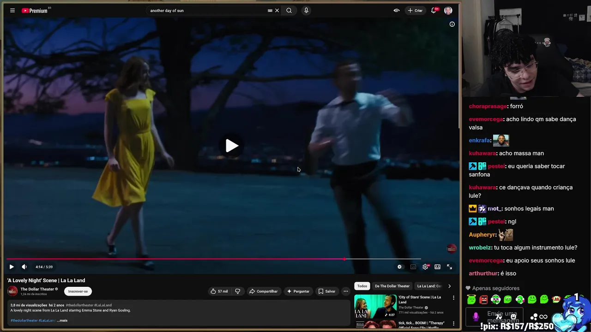Select De The Dollar Theater chip
This screenshot has width=591, height=332.
[x=392, y=286]
